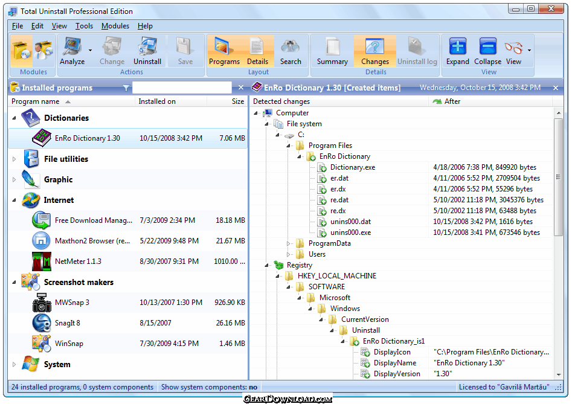The height and width of the screenshot is (404, 575).
Task: Sort by Installed on column header
Action: pos(172,101)
